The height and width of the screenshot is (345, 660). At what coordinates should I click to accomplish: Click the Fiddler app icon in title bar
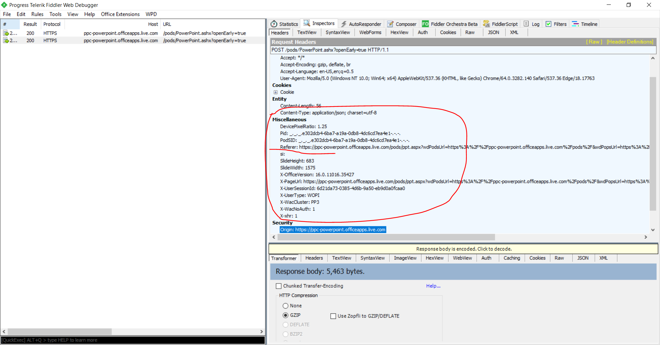pos(4,5)
